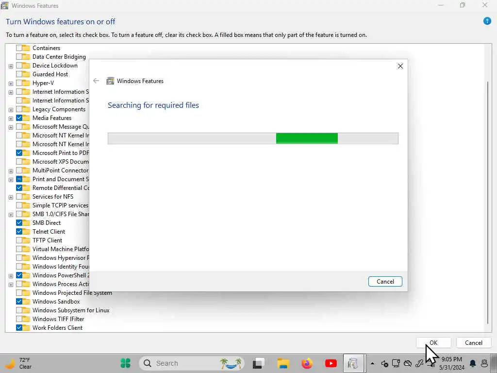Viewport: 497px width, 373px height.
Task: Expand the Microsoft Message Queue node
Action: point(11,127)
